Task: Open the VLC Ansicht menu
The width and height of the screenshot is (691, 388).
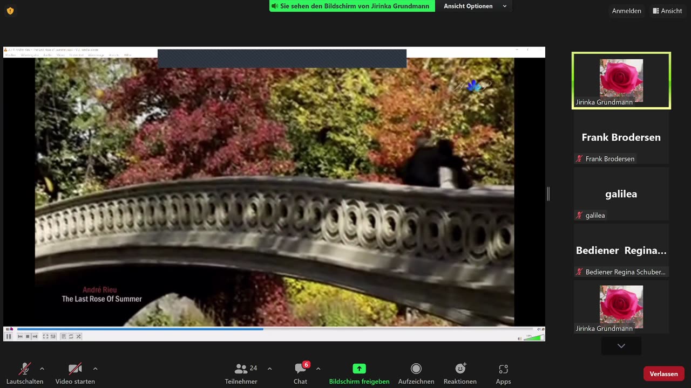Action: [x=113, y=55]
